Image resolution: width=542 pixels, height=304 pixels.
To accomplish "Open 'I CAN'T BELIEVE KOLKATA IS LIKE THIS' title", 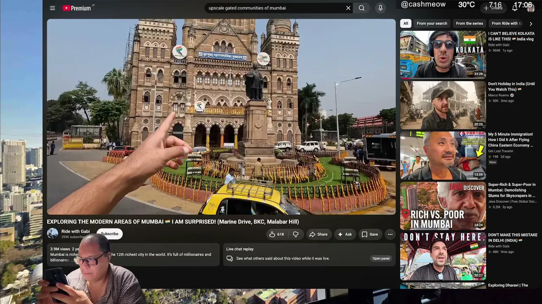I will [512, 36].
